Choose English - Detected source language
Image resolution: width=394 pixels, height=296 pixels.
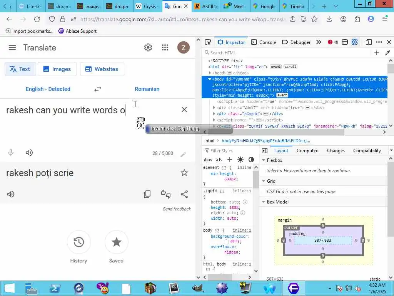point(48,89)
